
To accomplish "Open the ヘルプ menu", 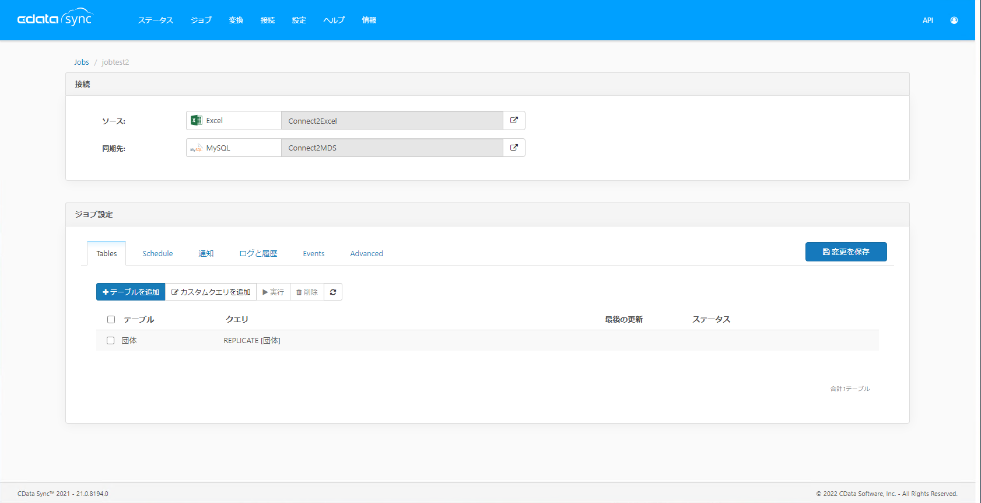I will (x=334, y=20).
